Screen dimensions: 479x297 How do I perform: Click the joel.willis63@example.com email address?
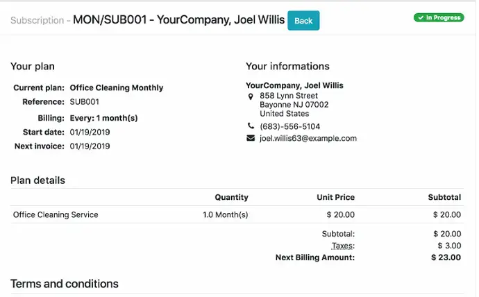(x=308, y=138)
